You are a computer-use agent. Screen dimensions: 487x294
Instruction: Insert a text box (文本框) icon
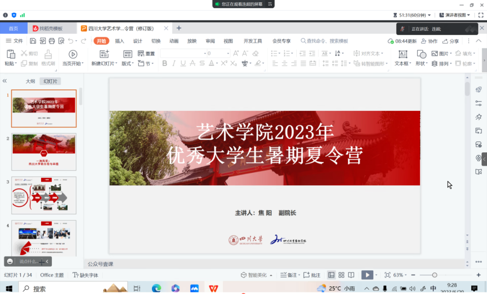point(403,54)
